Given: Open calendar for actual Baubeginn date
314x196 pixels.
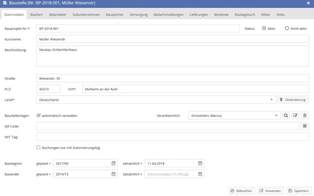Looking at the screenshot, I should tap(200, 163).
